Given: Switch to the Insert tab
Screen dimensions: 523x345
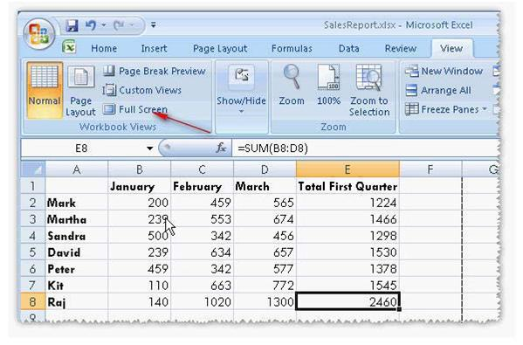Looking at the screenshot, I should coord(154,49).
